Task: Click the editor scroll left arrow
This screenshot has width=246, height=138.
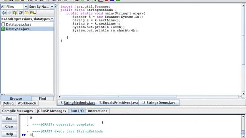Action: (x=59, y=97)
